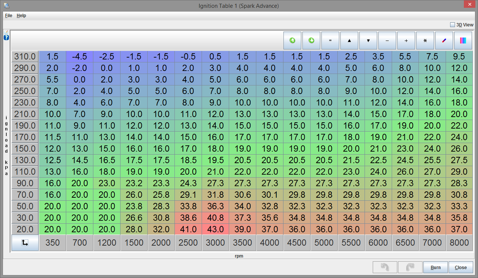The width and height of the screenshot is (478, 278).
Task: Open the Help menu
Action: pyautogui.click(x=21, y=15)
